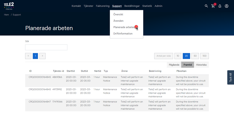Click the Starttid column header
This screenshot has height=114, width=234.
tap(71, 71)
